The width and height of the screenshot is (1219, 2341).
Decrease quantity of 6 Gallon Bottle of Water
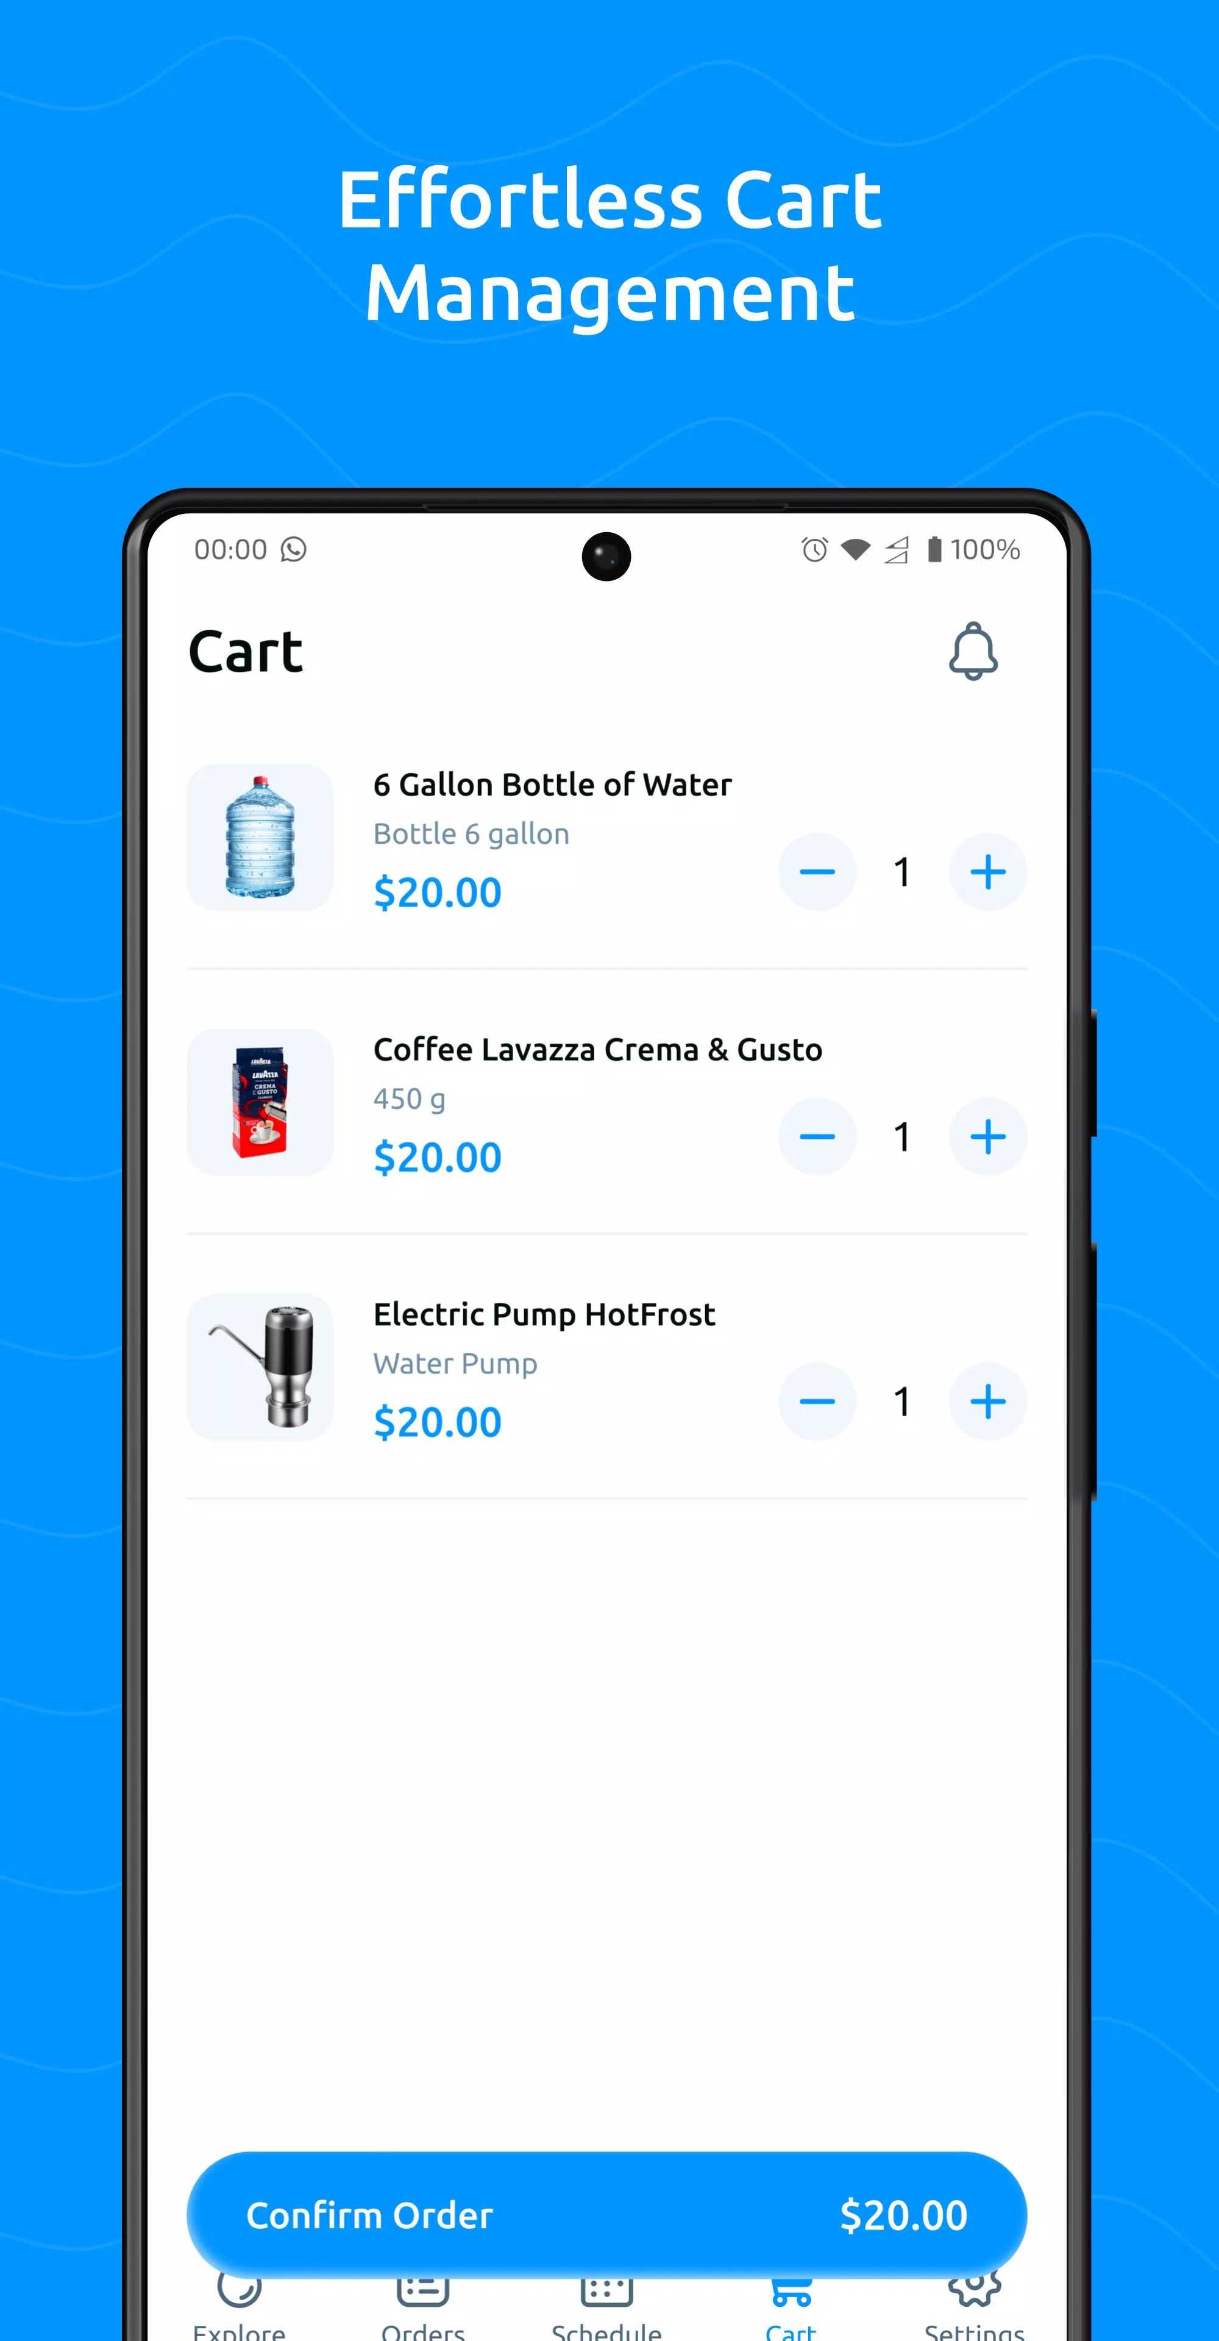tap(816, 872)
